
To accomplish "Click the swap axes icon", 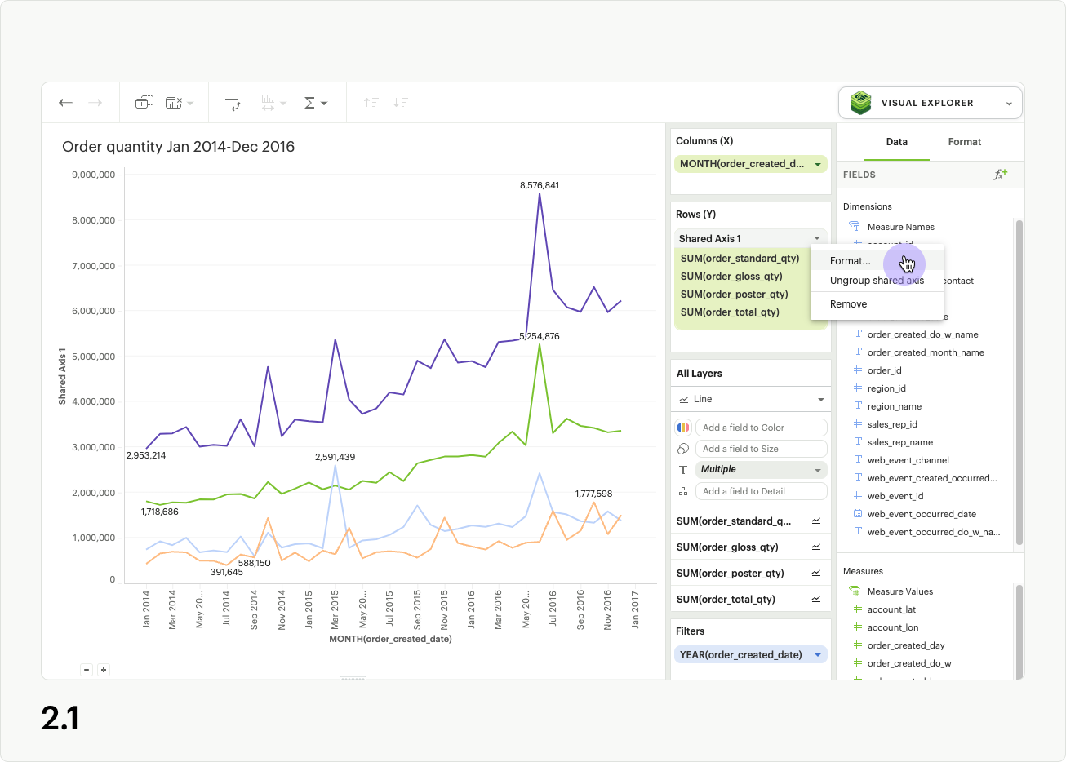I will (x=233, y=103).
